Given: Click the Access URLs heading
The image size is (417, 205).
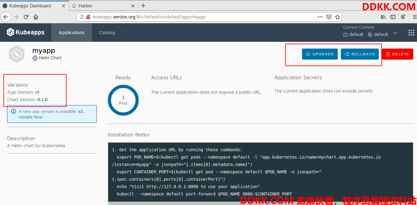Looking at the screenshot, I should point(166,77).
